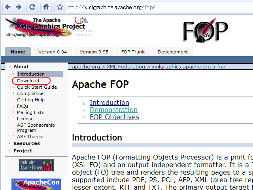Open the FAQs sidebar link
The image size is (253, 190).
[23, 106]
